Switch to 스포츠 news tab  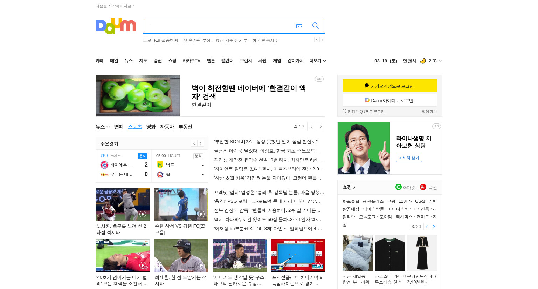(x=135, y=127)
